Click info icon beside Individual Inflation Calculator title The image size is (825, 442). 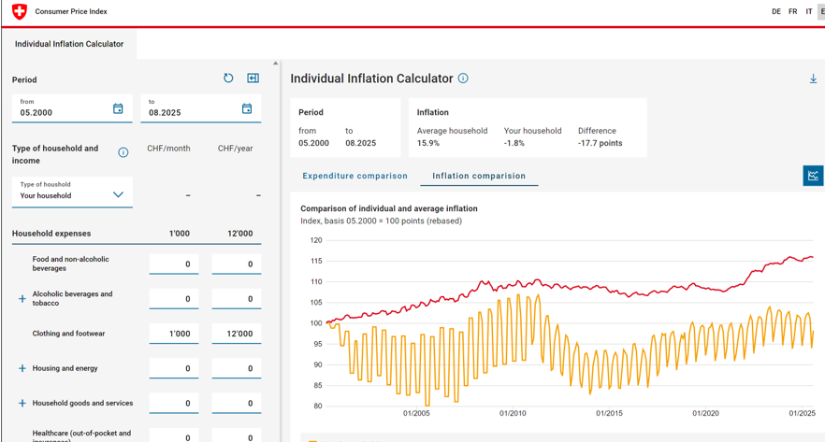[463, 78]
